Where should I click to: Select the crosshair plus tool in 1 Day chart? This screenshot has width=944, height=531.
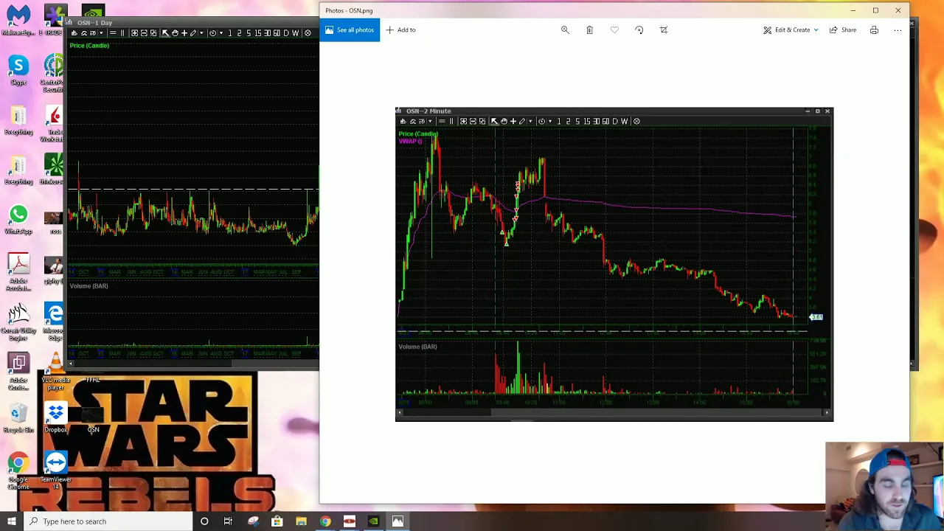pyautogui.click(x=184, y=33)
